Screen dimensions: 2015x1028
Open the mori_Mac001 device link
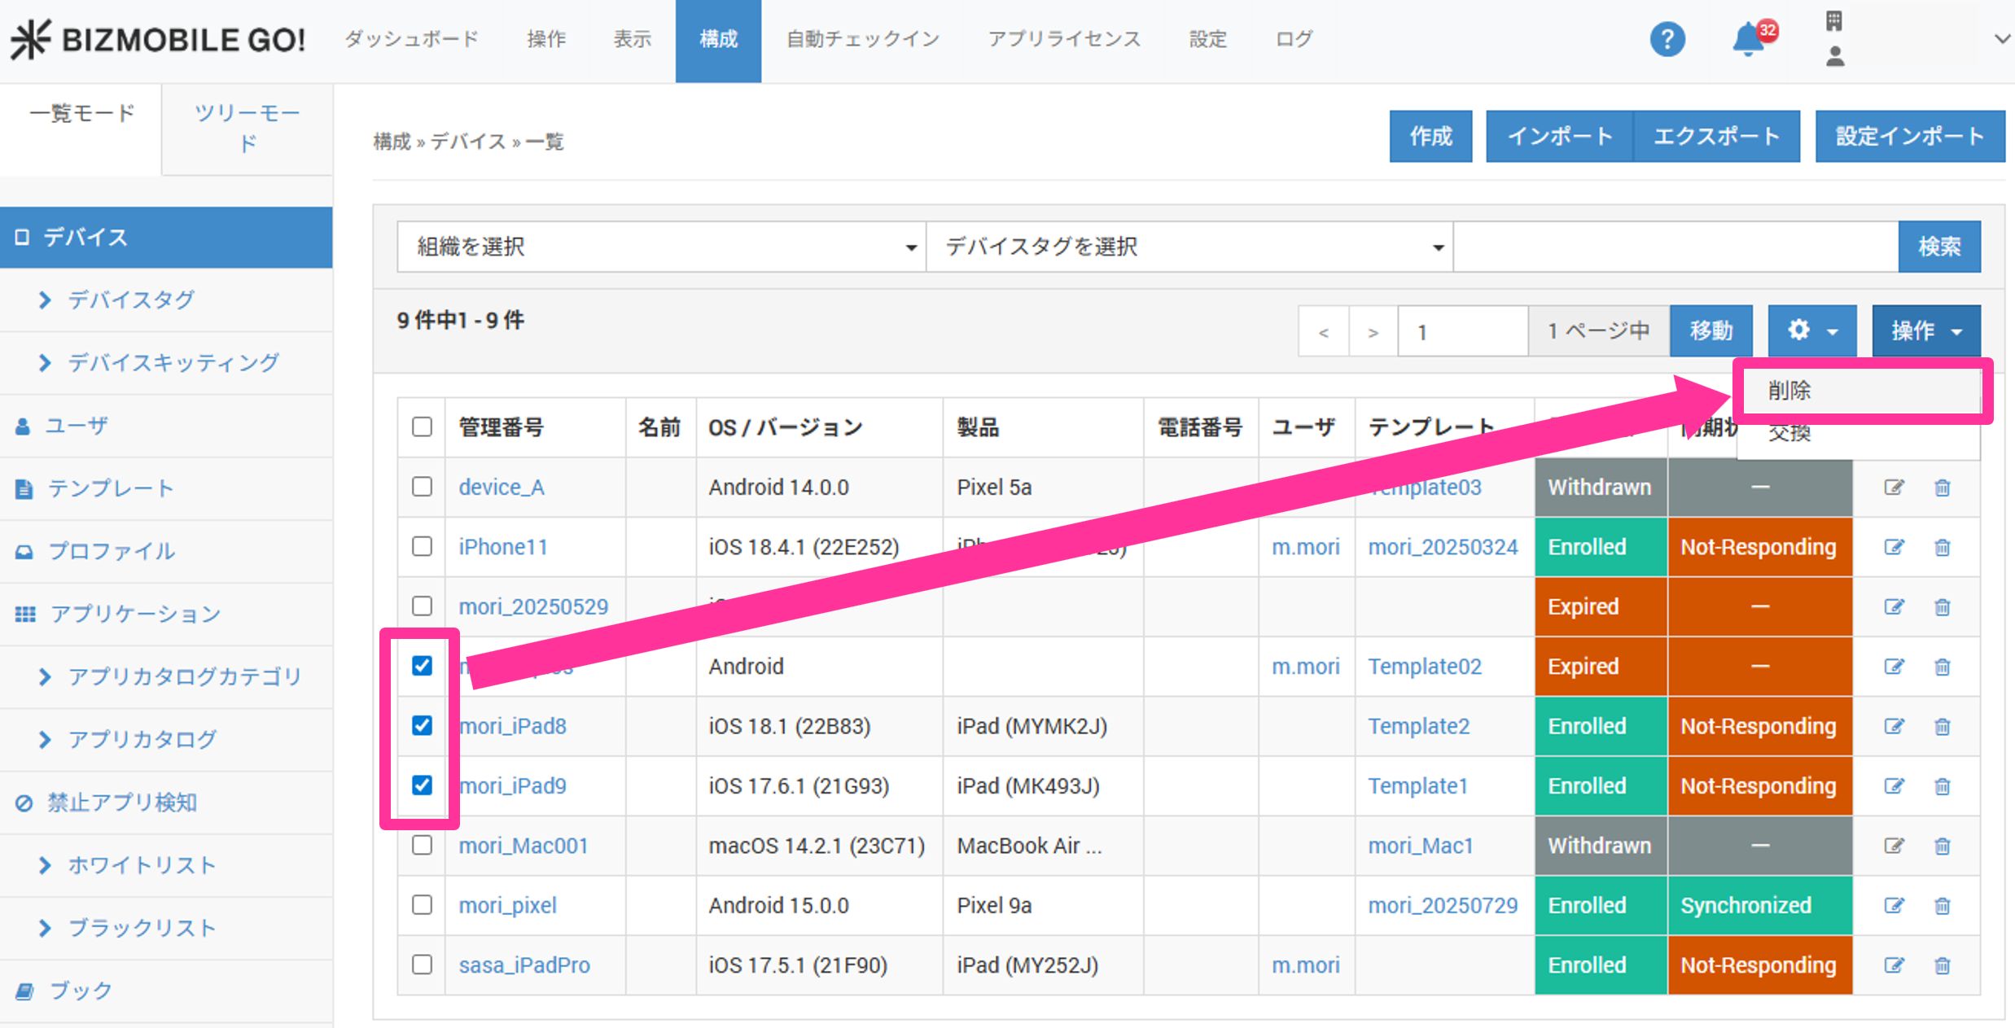pos(523,846)
